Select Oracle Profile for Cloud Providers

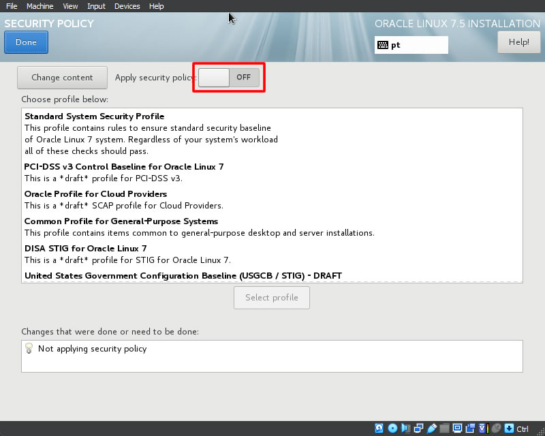(x=272, y=200)
